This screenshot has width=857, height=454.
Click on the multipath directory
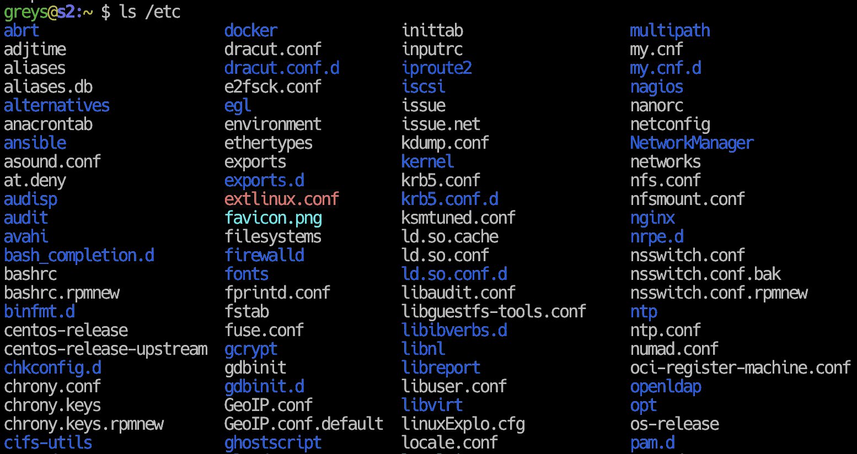click(x=670, y=31)
